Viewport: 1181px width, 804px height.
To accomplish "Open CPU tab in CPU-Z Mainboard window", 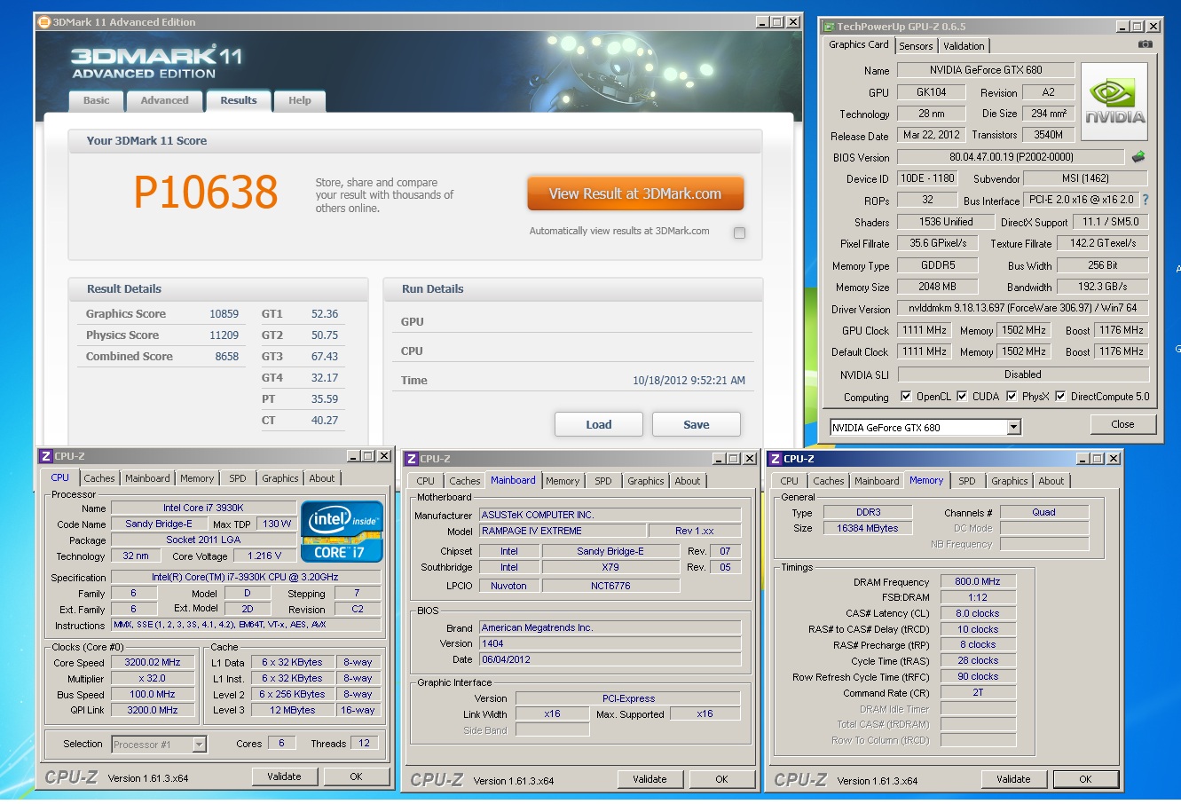I will click(x=426, y=481).
